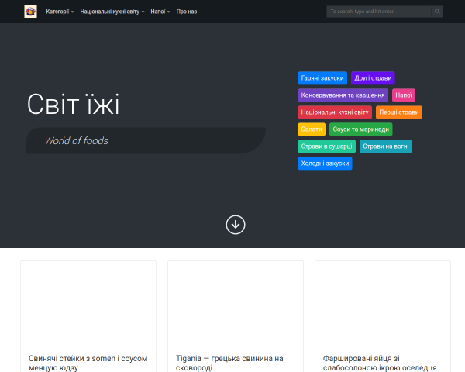Expand the Напої dropdown in navbar
Viewport: 465px width, 372px height.
pyautogui.click(x=160, y=12)
